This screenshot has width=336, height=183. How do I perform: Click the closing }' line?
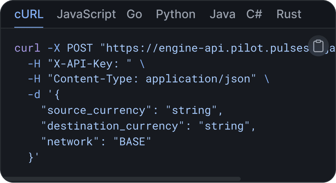click(34, 158)
